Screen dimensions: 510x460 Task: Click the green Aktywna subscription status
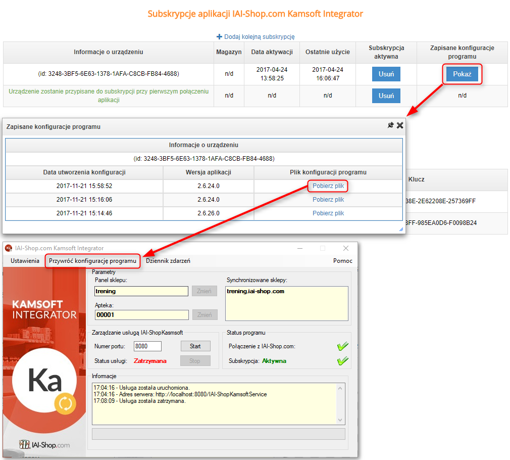click(x=274, y=361)
